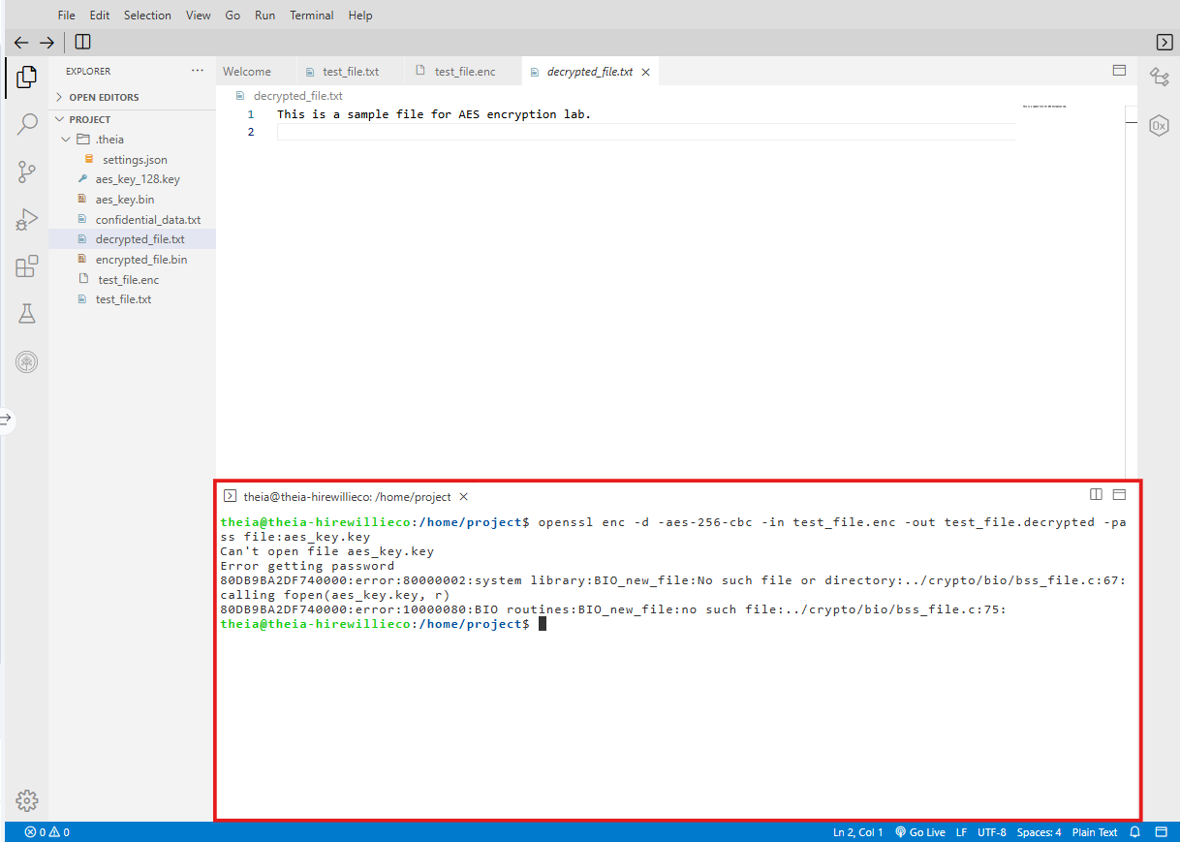
Task: Change language mode Plain Text
Action: tap(1095, 832)
